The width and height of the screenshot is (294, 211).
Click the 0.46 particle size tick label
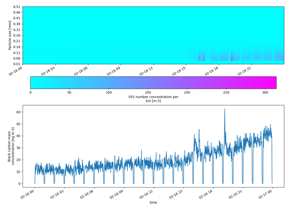pyautogui.click(x=17, y=12)
